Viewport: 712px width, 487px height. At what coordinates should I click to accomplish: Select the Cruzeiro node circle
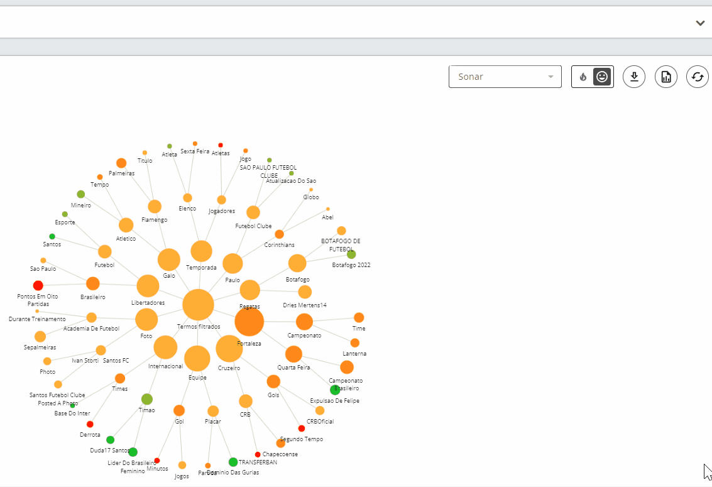pos(229,349)
